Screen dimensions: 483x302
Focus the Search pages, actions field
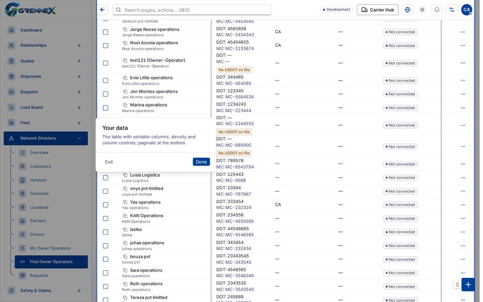tap(192, 10)
